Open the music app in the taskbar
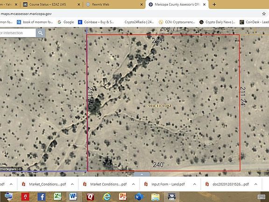This screenshot has height=202, width=269. point(25,197)
